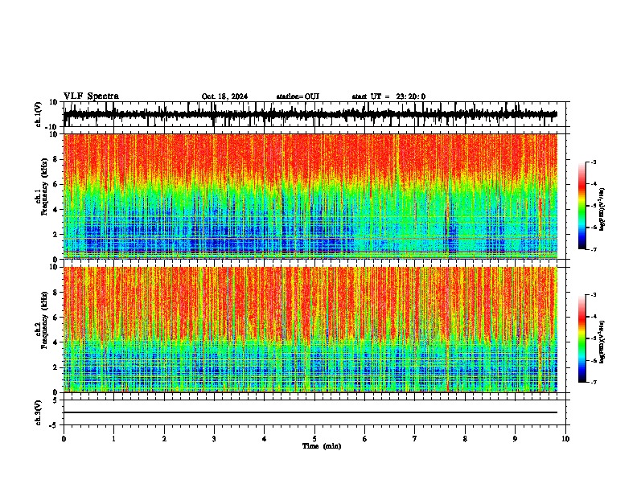Screen dimensions: 637x492
Task: Click the 5 tick on Time axis
Action: pyautogui.click(x=314, y=439)
